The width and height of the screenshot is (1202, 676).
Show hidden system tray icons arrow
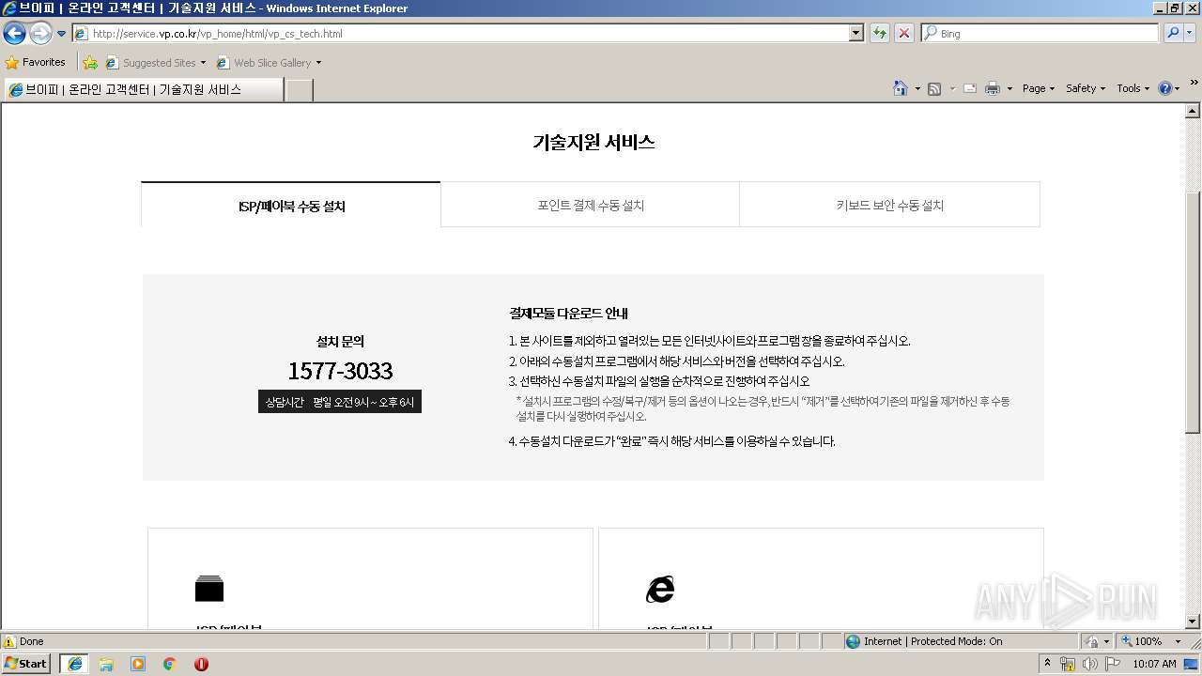(1048, 664)
